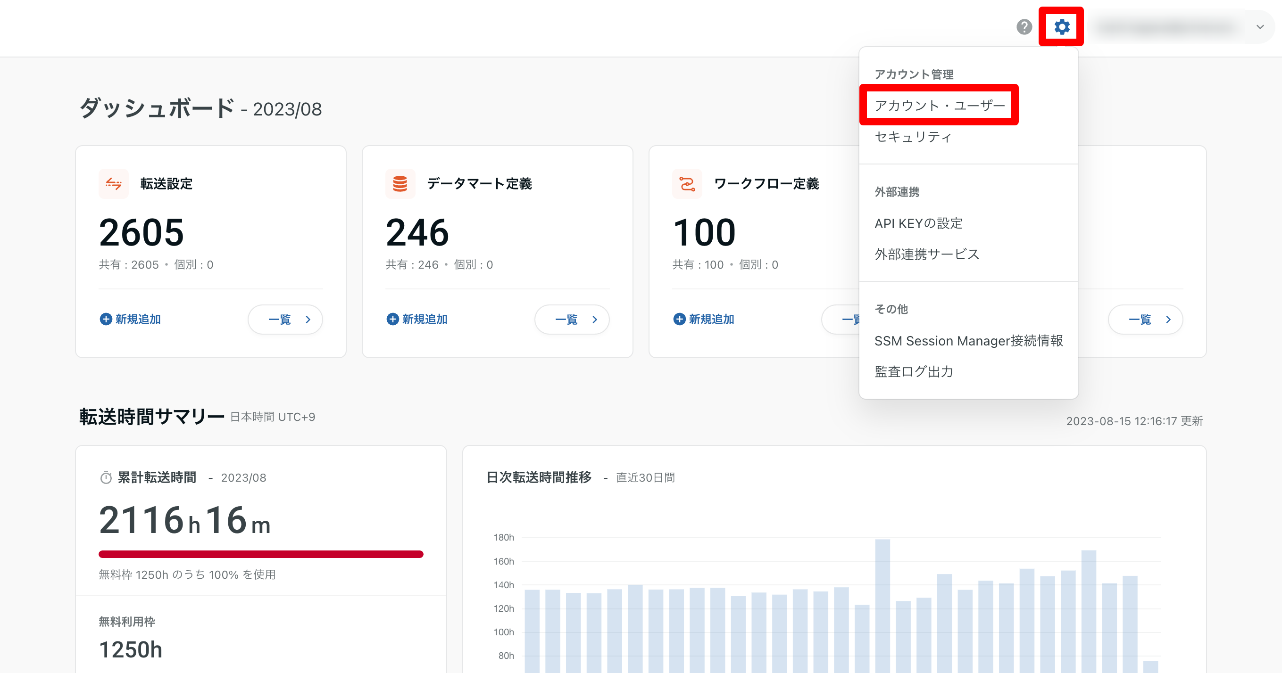Click the red usage progress bar
Image resolution: width=1282 pixels, height=673 pixels.
click(261, 554)
